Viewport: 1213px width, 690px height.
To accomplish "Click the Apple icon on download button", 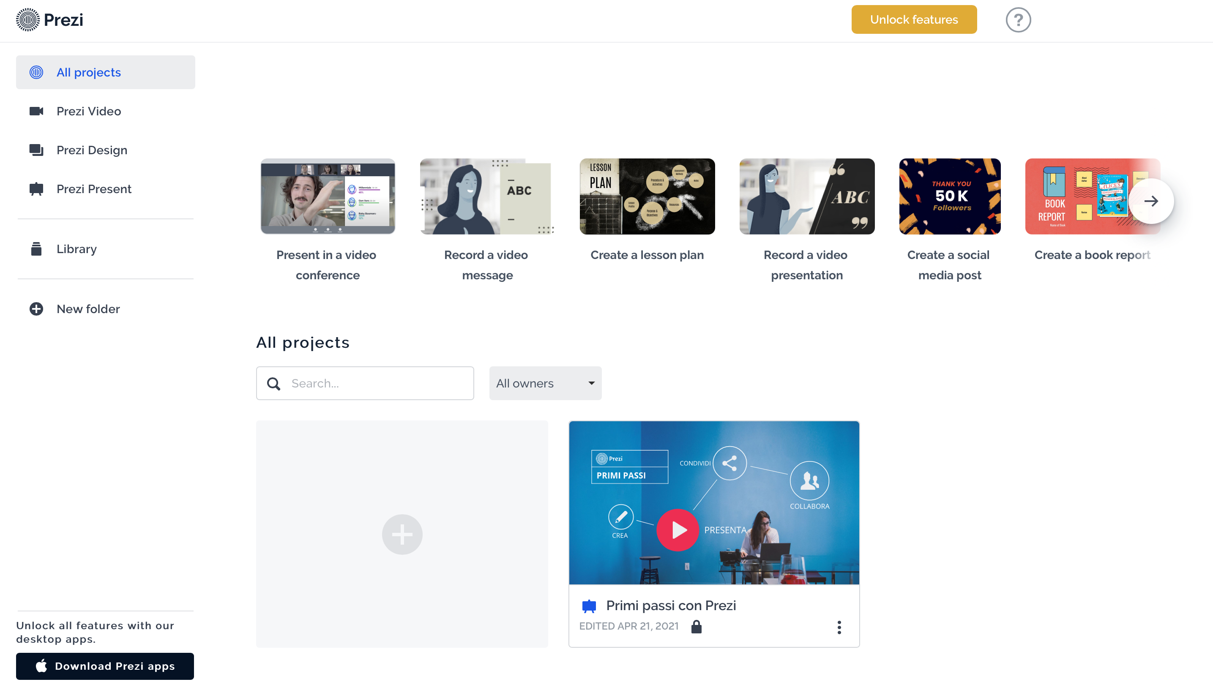I will [41, 665].
